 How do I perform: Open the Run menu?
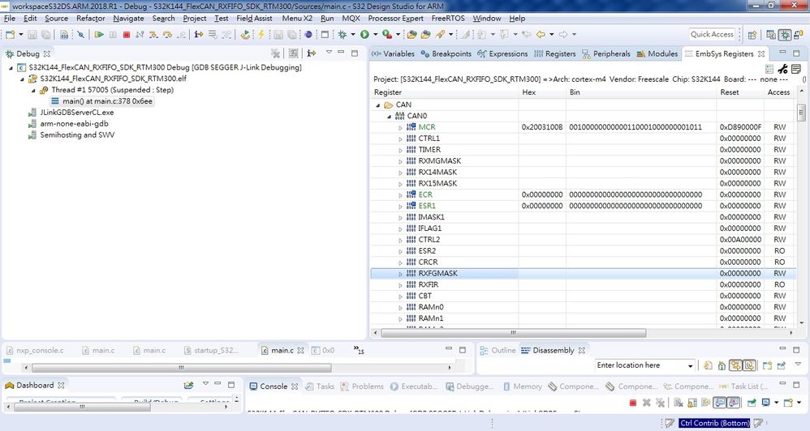coord(327,18)
